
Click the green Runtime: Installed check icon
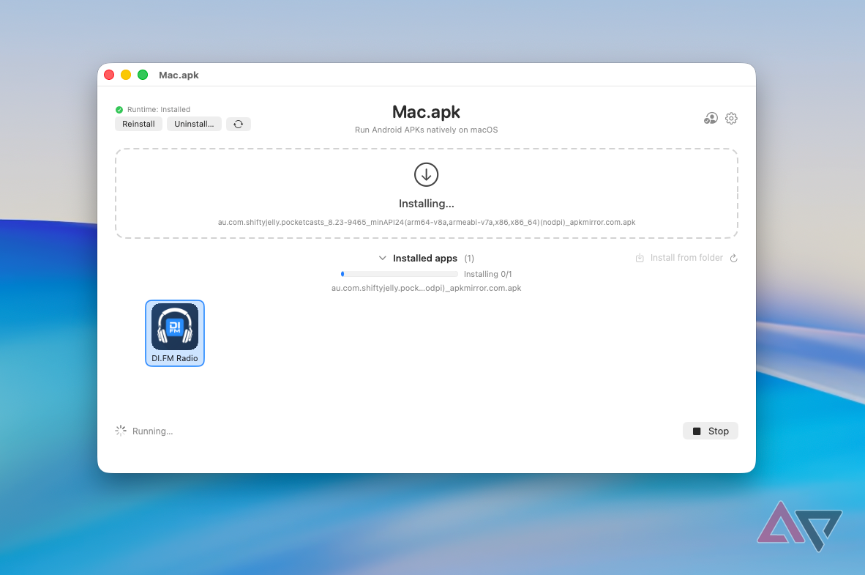point(119,109)
